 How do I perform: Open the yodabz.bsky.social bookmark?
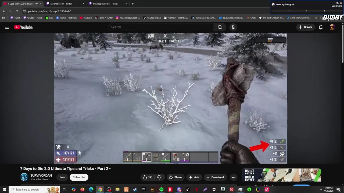pyautogui.click(x=231, y=18)
